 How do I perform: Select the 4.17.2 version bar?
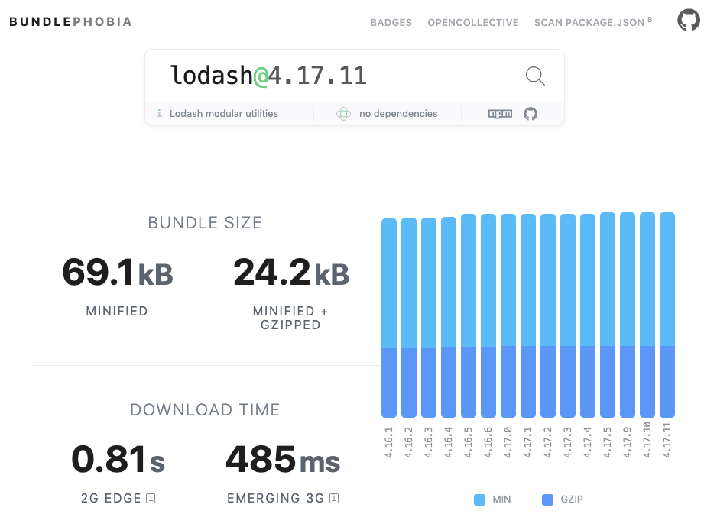[x=548, y=316]
